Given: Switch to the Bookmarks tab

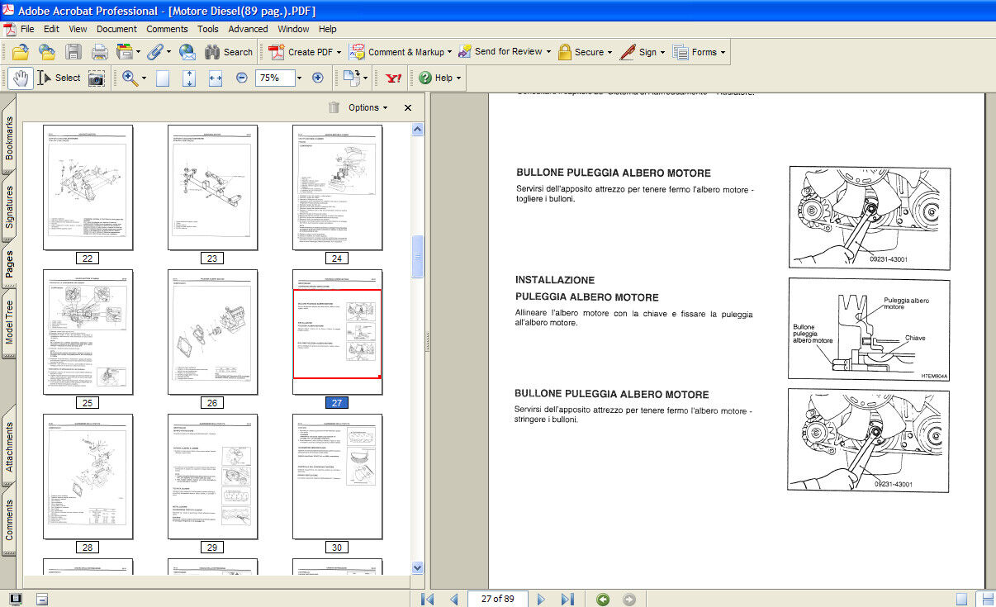Looking at the screenshot, I should pyautogui.click(x=9, y=138).
